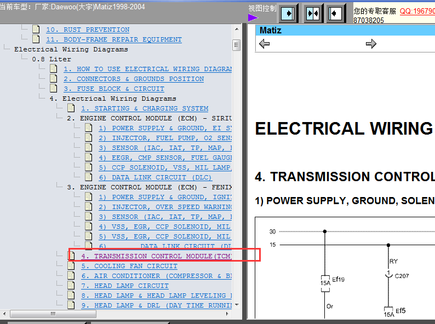Open 2. CONNECTORS & GROUNDS POSITION
The width and height of the screenshot is (435, 324).
tap(134, 79)
